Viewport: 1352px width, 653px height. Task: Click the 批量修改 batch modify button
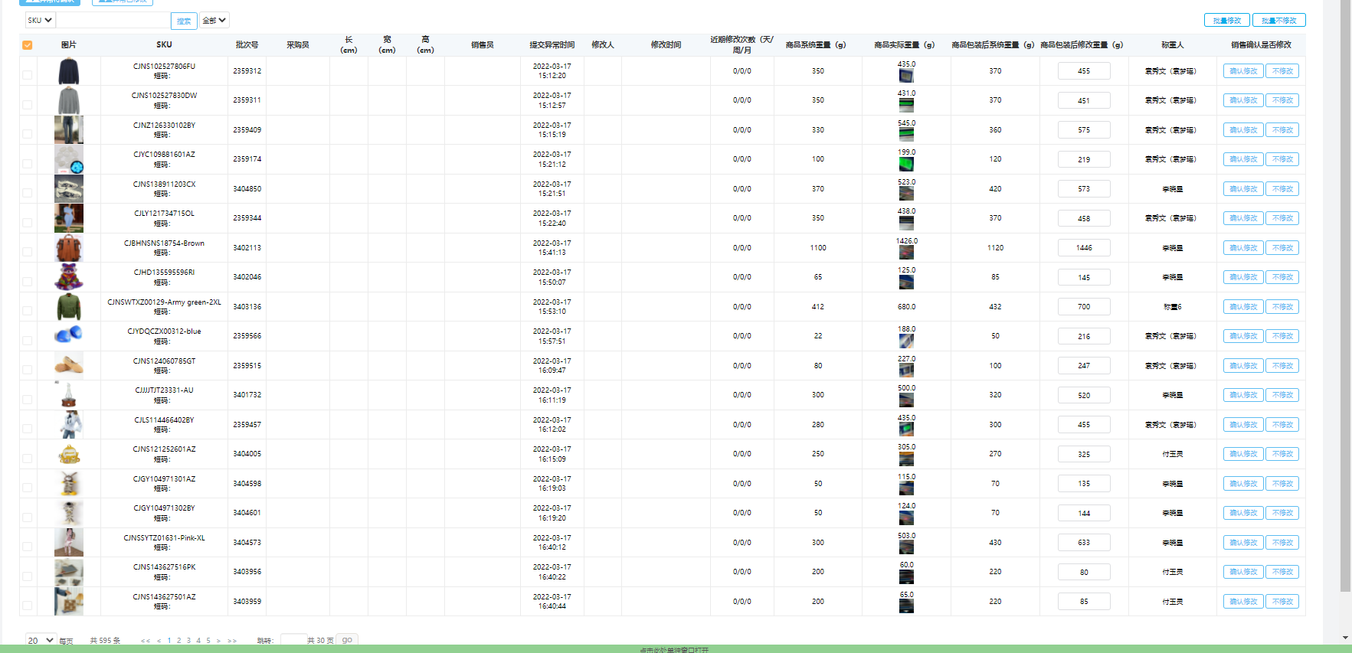pos(1226,21)
